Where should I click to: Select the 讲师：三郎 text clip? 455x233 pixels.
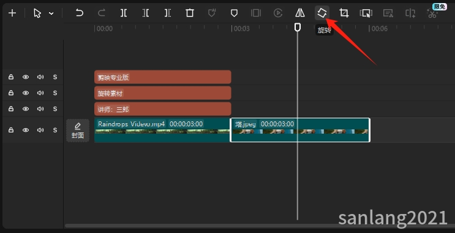pos(162,109)
